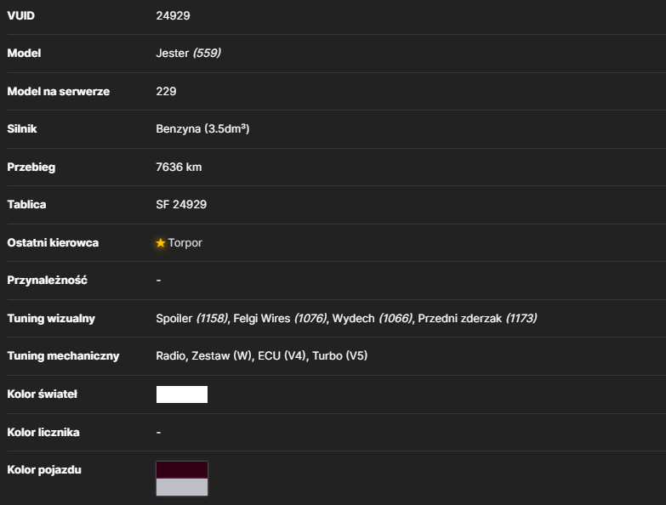Click the Przynależność row label

pyautogui.click(x=47, y=280)
